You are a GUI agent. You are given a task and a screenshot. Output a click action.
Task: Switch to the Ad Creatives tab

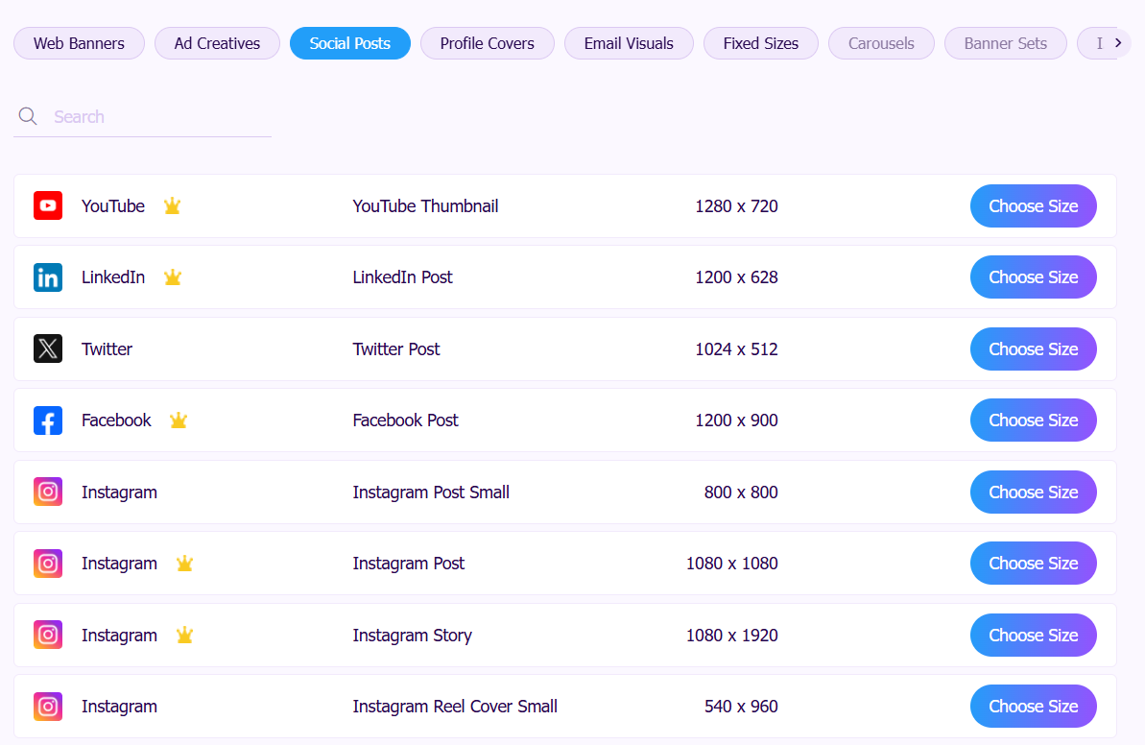coord(217,43)
